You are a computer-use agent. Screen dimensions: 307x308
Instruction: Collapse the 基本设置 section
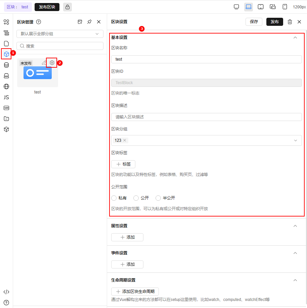[x=295, y=38]
